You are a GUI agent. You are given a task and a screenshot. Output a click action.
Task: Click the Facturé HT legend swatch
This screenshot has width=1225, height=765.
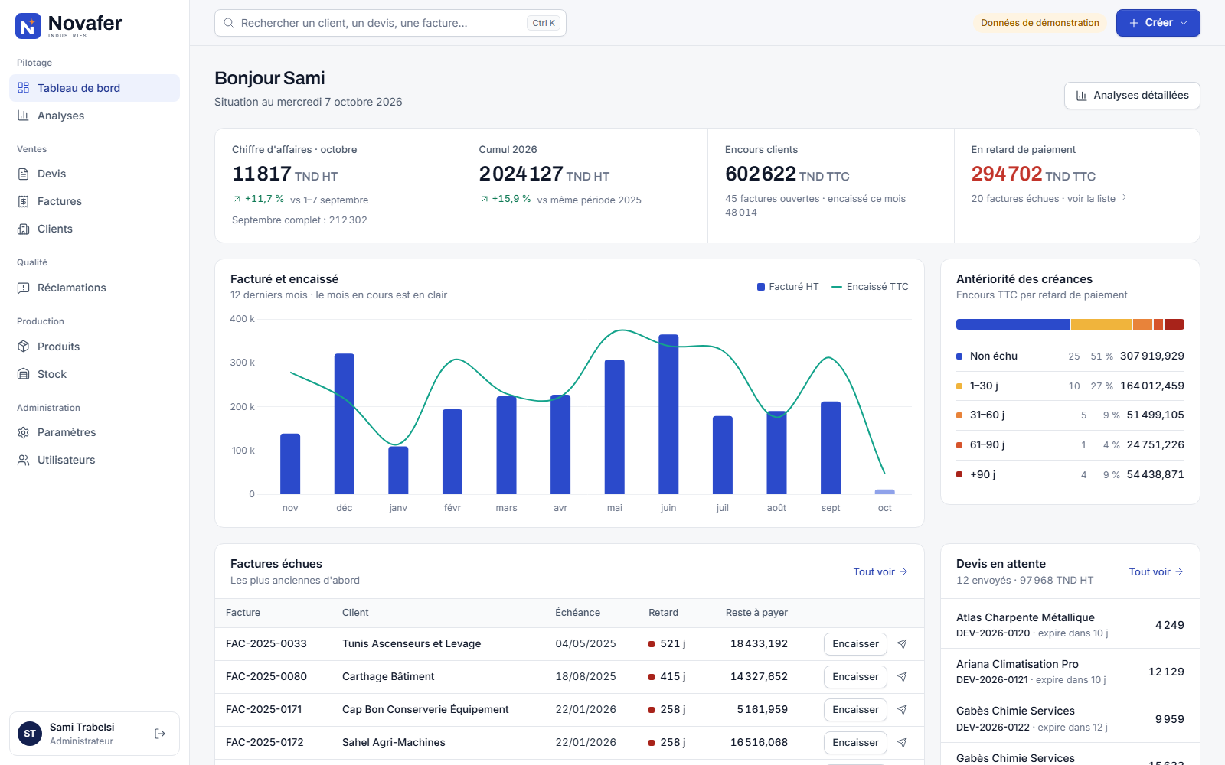(761, 287)
